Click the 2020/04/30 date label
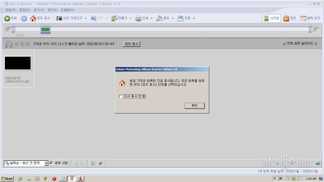Image resolution: width=324 pixels, height=182 pixels. pyautogui.click(x=13, y=78)
